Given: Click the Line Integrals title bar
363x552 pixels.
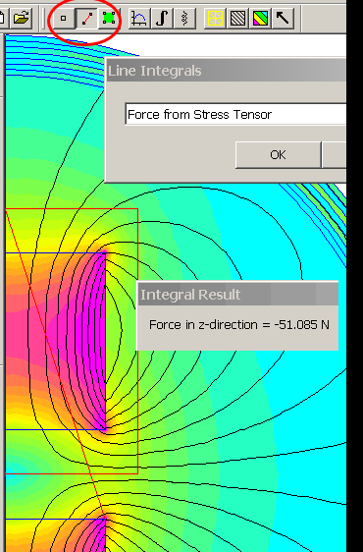Looking at the screenshot, I should [x=227, y=71].
